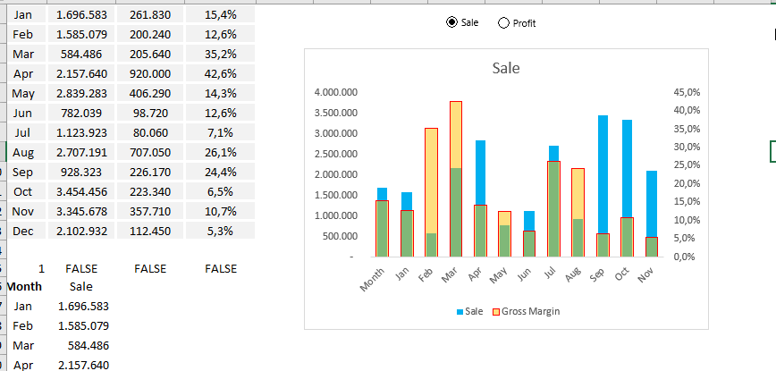Click the blue Sale legend swatch
776x371 pixels.
[460, 311]
